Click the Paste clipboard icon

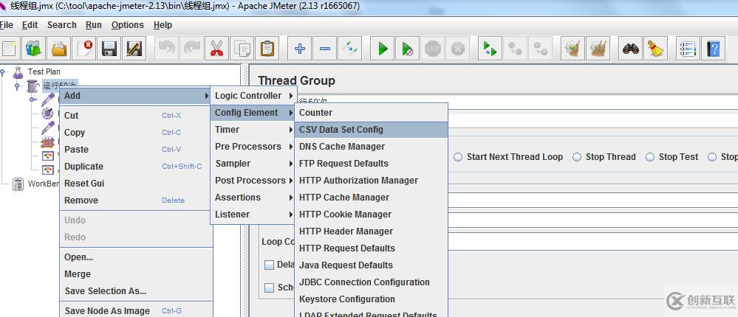[x=267, y=49]
